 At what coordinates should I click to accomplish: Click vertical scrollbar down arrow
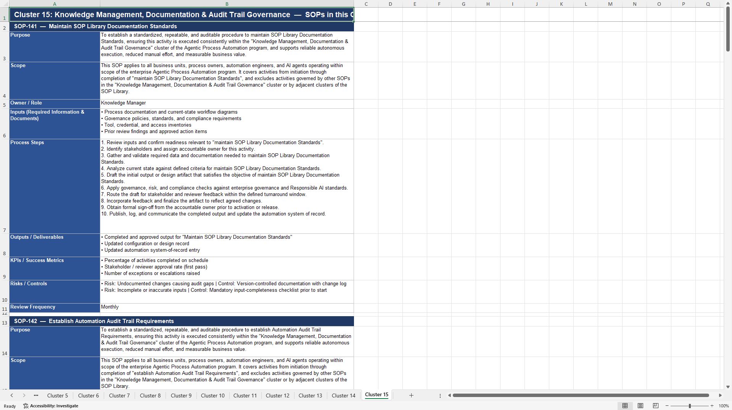(x=728, y=387)
